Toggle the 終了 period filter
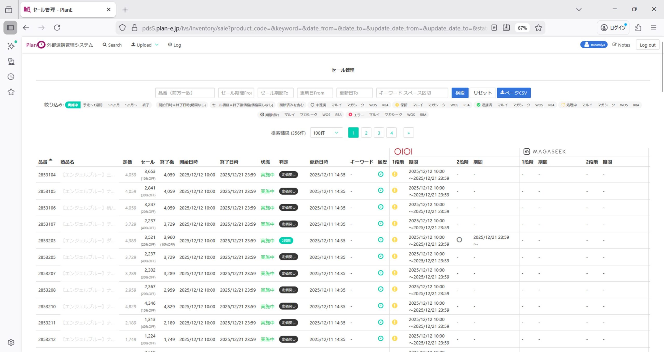664x352 pixels. coord(146,105)
